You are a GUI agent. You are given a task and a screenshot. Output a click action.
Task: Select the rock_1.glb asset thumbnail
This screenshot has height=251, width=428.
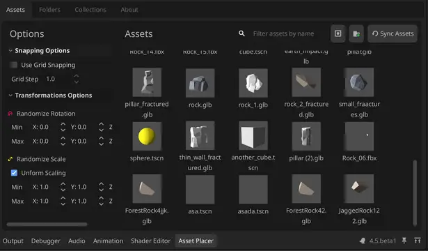pyautogui.click(x=253, y=83)
